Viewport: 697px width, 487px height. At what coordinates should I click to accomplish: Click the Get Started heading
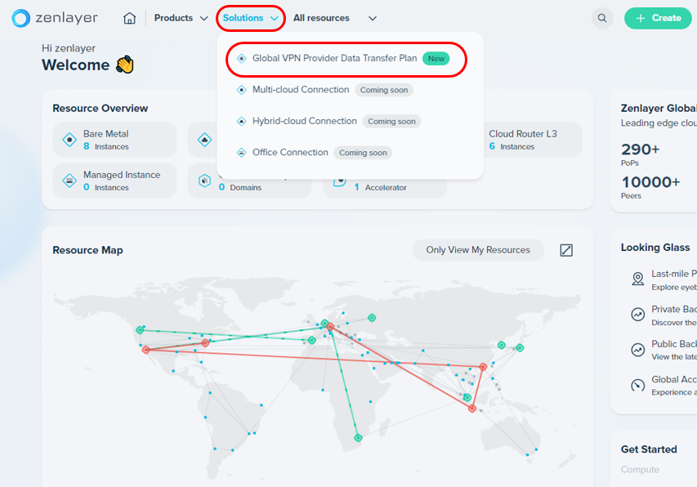click(649, 449)
